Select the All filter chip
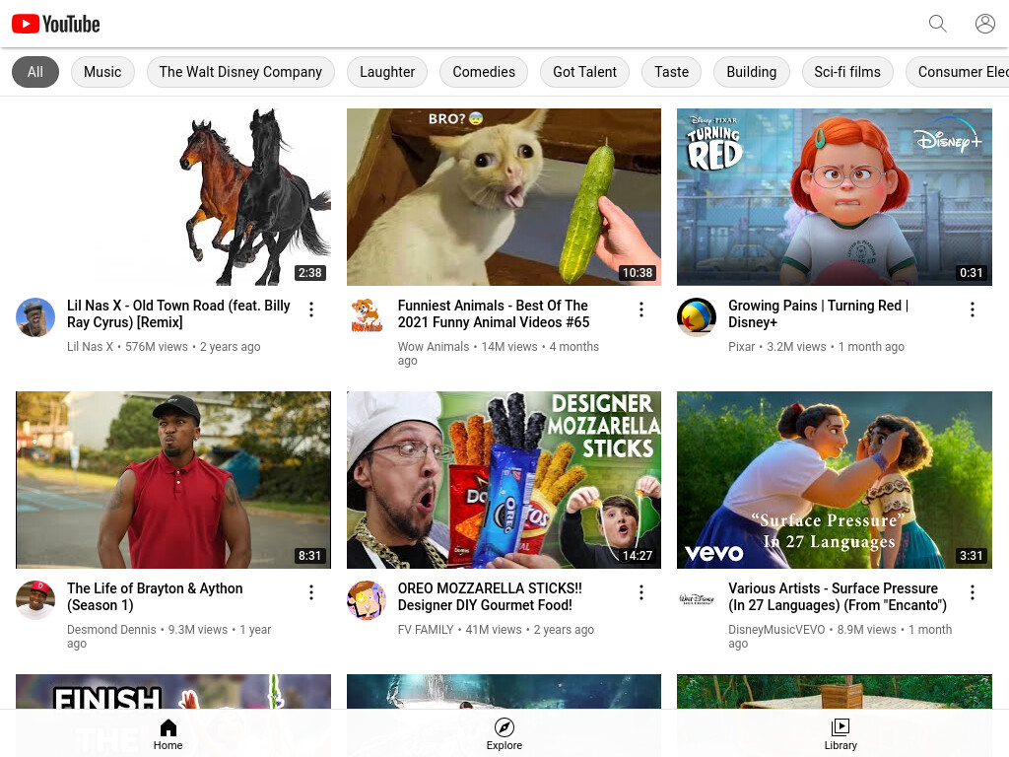Viewport: 1009px width, 757px height. [x=35, y=72]
